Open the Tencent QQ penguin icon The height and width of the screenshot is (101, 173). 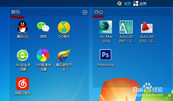coord(22,27)
